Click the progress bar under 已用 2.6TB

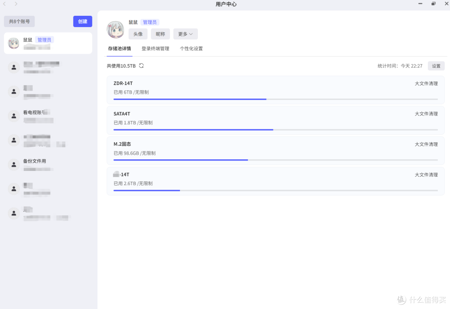(275, 190)
